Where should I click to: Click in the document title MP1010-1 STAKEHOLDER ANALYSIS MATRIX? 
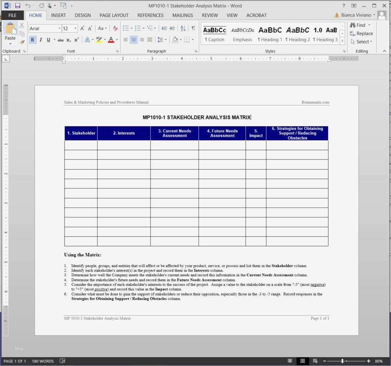tap(197, 117)
